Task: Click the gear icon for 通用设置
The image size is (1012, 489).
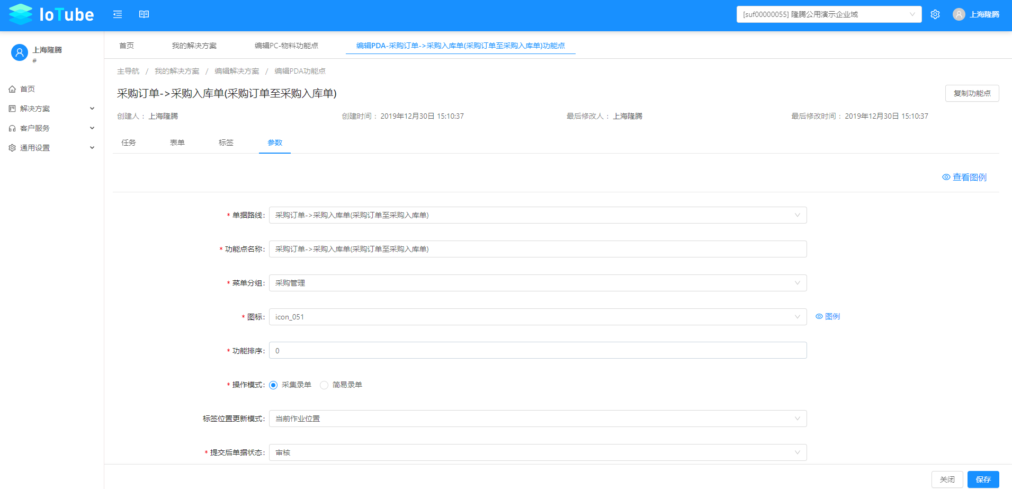Action: click(12, 148)
